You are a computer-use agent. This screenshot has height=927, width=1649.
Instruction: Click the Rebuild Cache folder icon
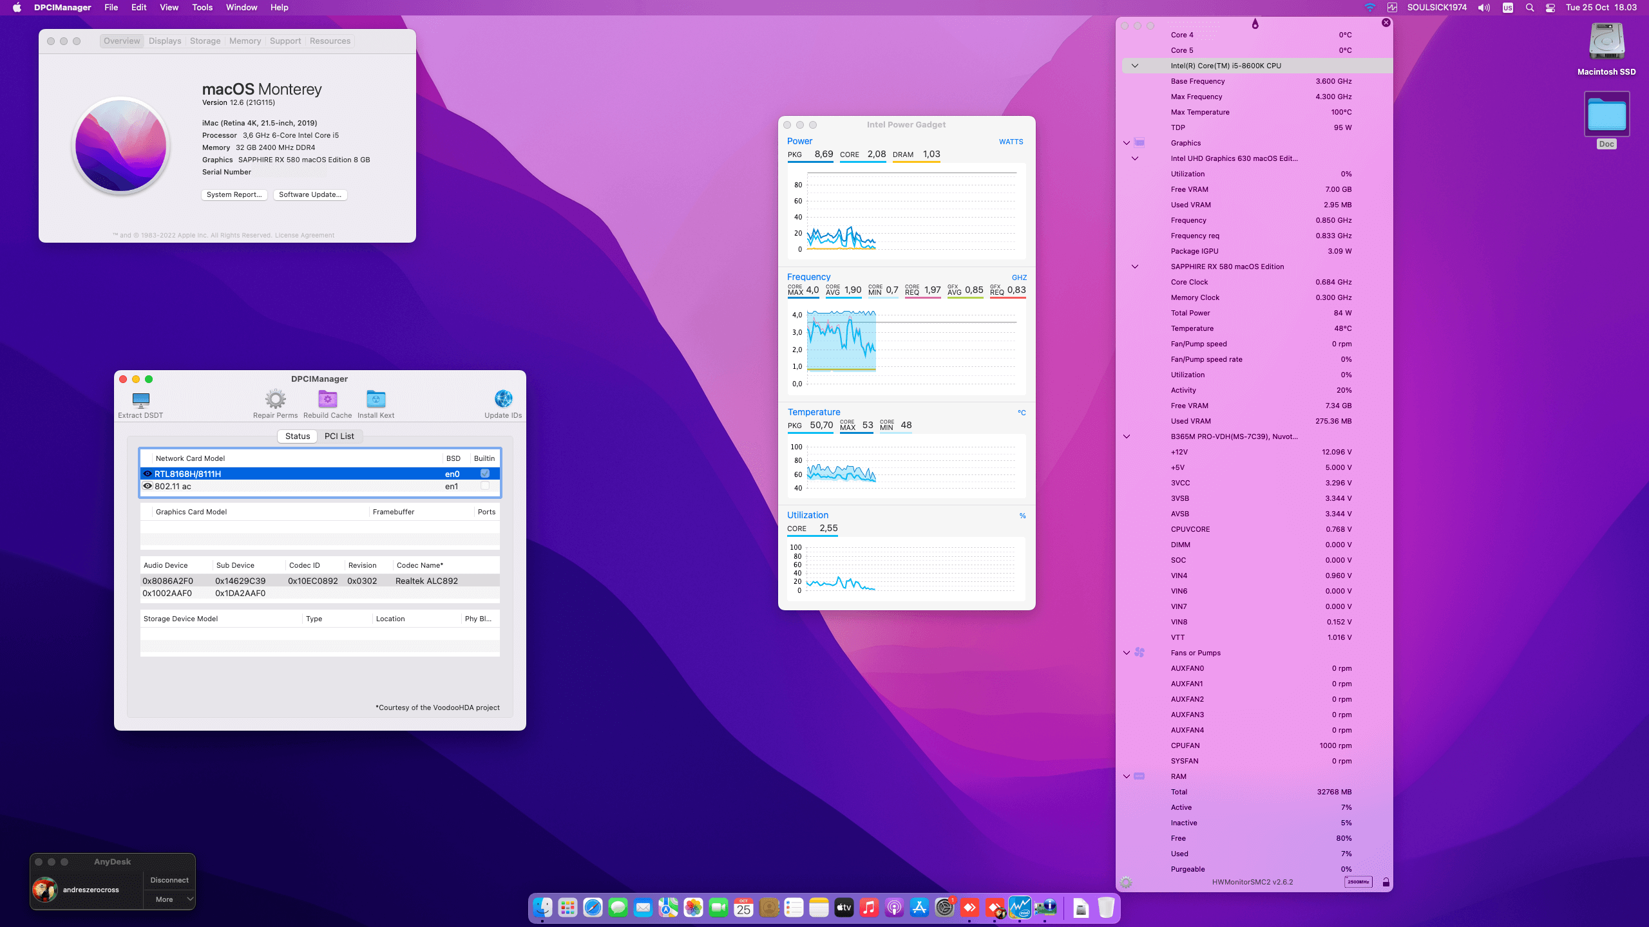coord(328,400)
